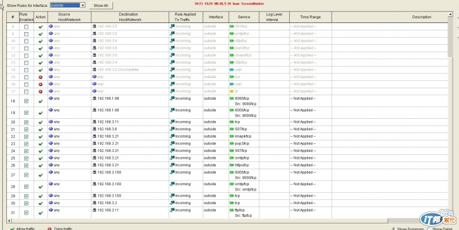Click the source 'any' network icon in rule 24

50,150
